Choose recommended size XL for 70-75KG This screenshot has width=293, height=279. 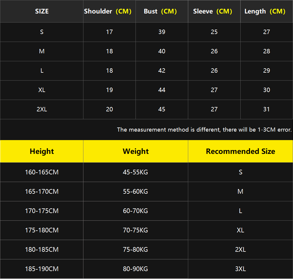pos(241,230)
